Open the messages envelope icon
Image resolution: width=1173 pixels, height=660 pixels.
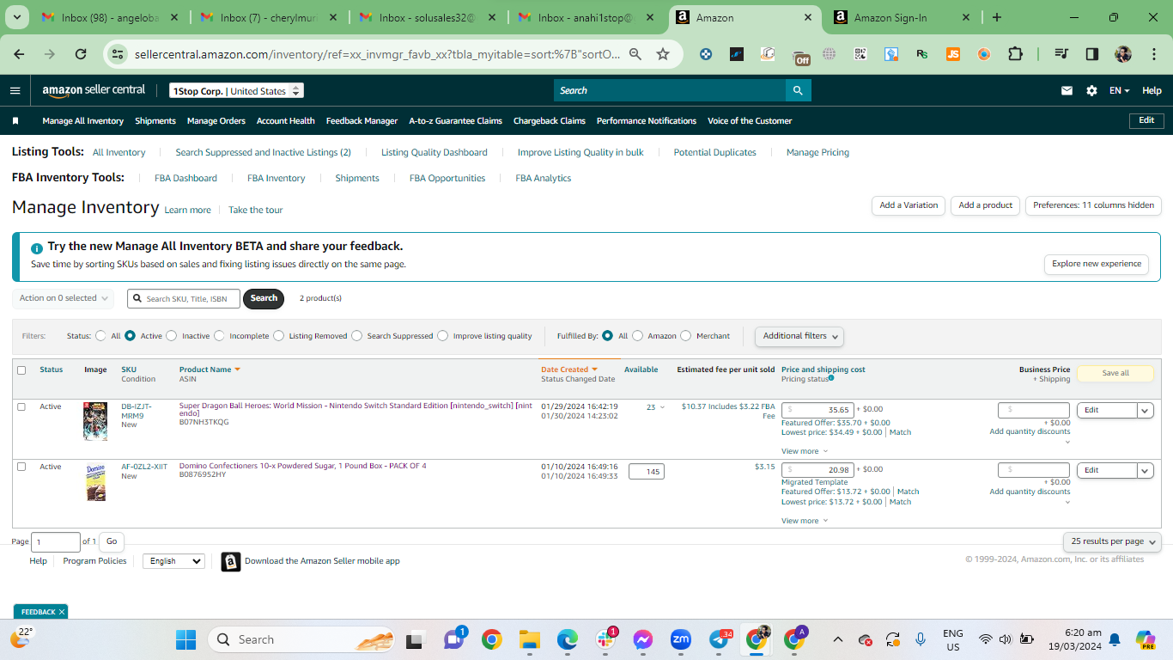point(1067,90)
